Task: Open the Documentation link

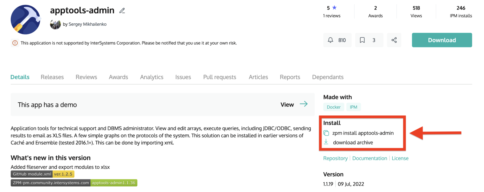Action: (370, 158)
